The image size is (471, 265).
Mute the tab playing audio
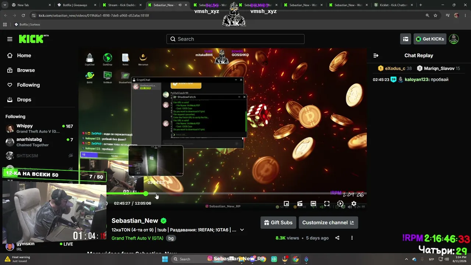point(180,5)
